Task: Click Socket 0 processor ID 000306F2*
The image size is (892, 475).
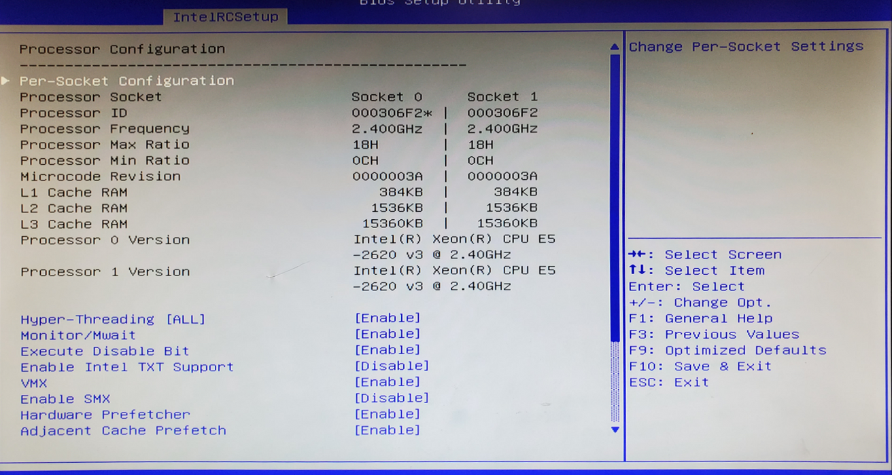Action: click(392, 113)
